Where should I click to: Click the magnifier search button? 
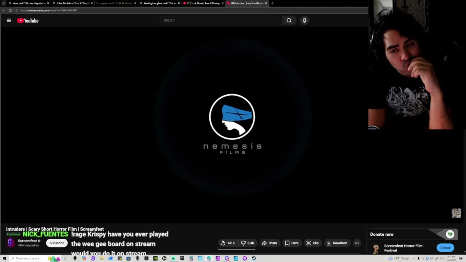point(289,20)
